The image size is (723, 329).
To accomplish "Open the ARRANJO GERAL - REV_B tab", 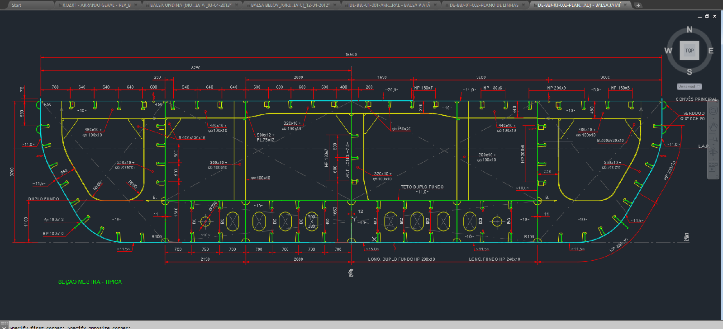I will point(96,5).
